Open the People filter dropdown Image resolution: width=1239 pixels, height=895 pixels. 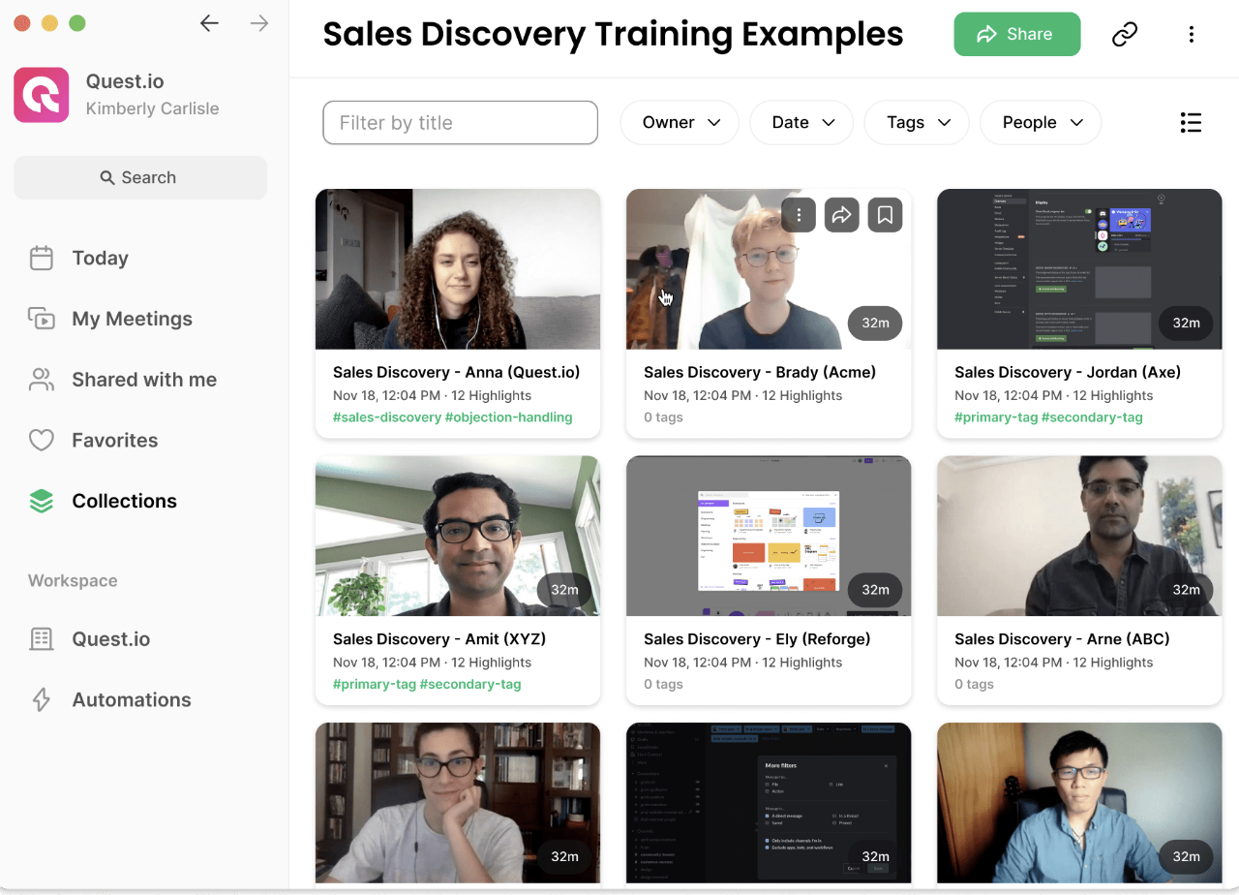(1040, 122)
